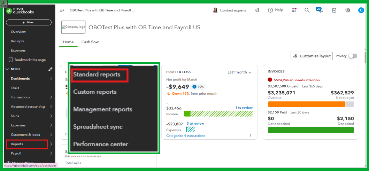The width and height of the screenshot is (369, 171).
Task: Click the $3,235,071 Overdue amount
Action: [282, 93]
